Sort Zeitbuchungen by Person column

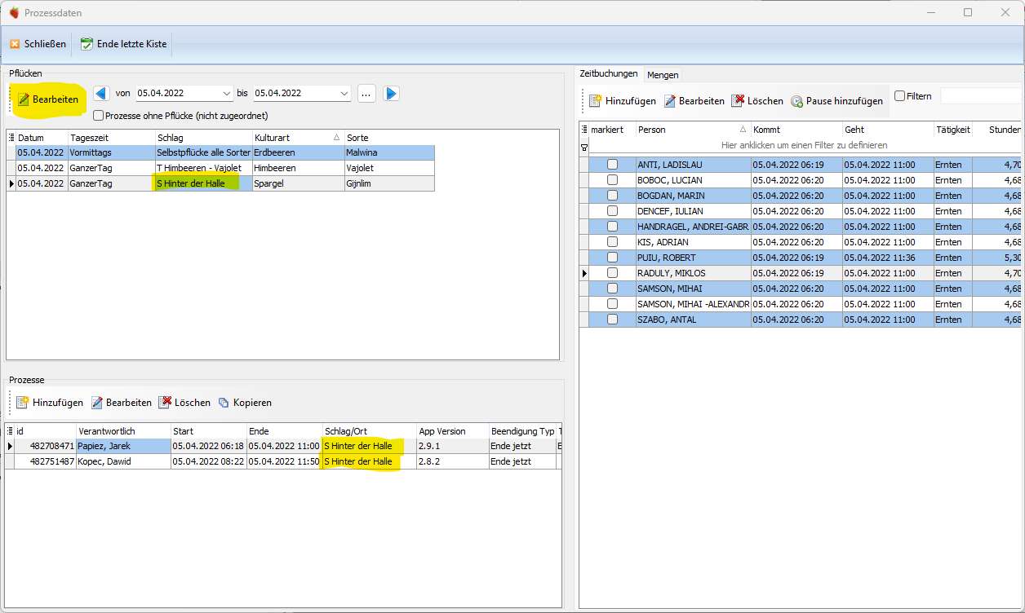692,130
